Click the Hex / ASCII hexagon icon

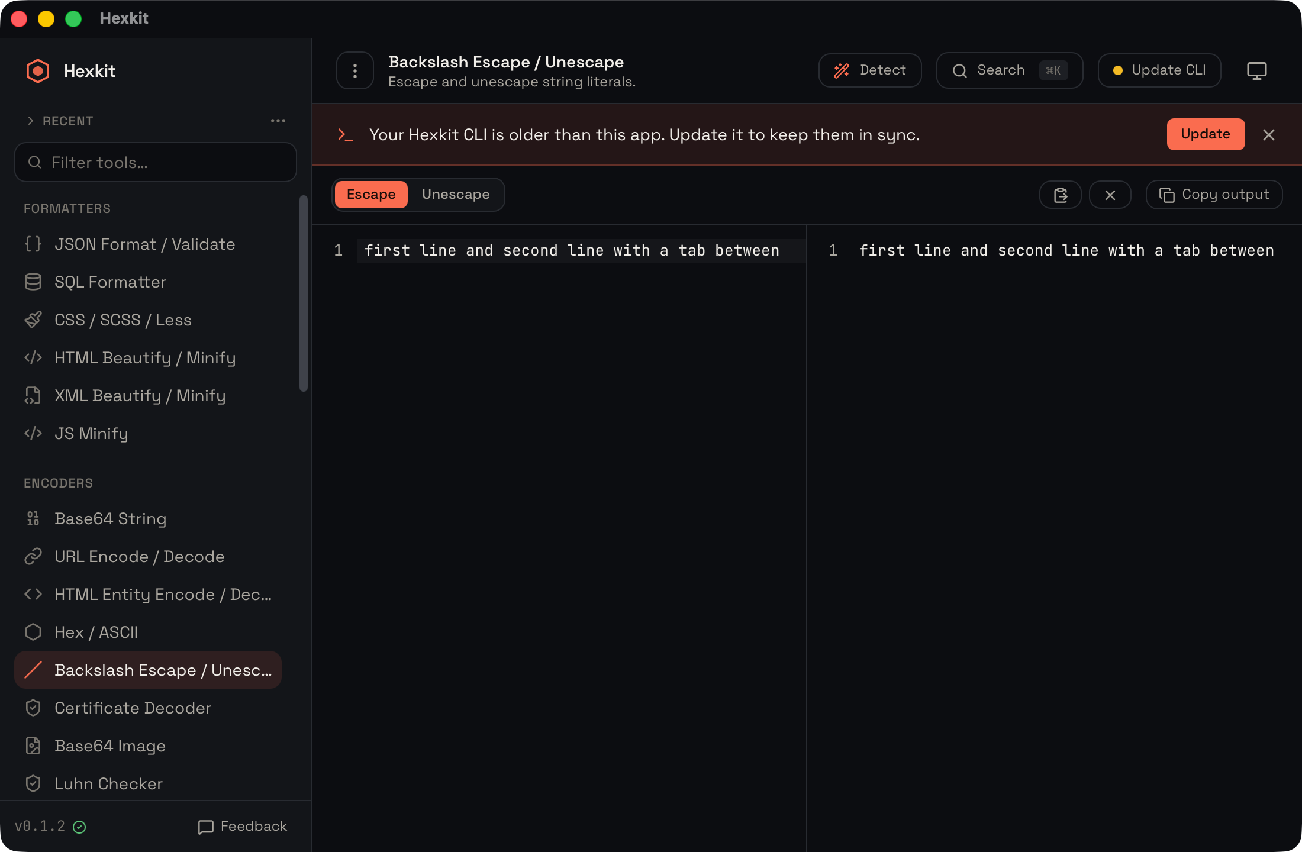coord(33,632)
